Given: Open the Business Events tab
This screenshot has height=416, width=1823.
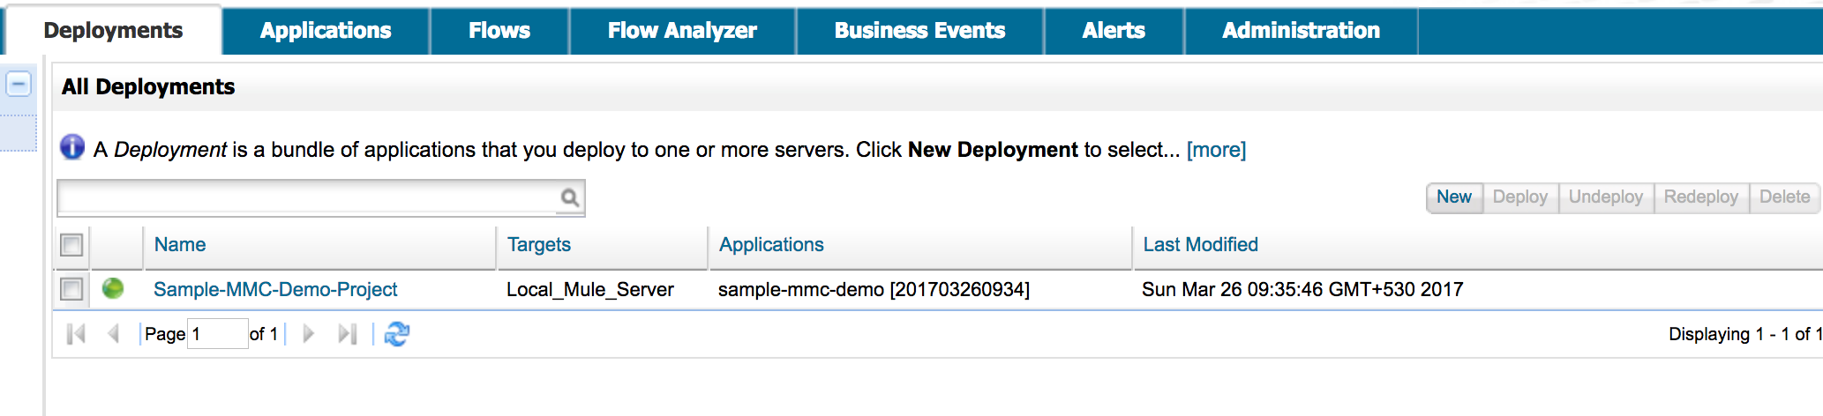Looking at the screenshot, I should pyautogui.click(x=919, y=31).
